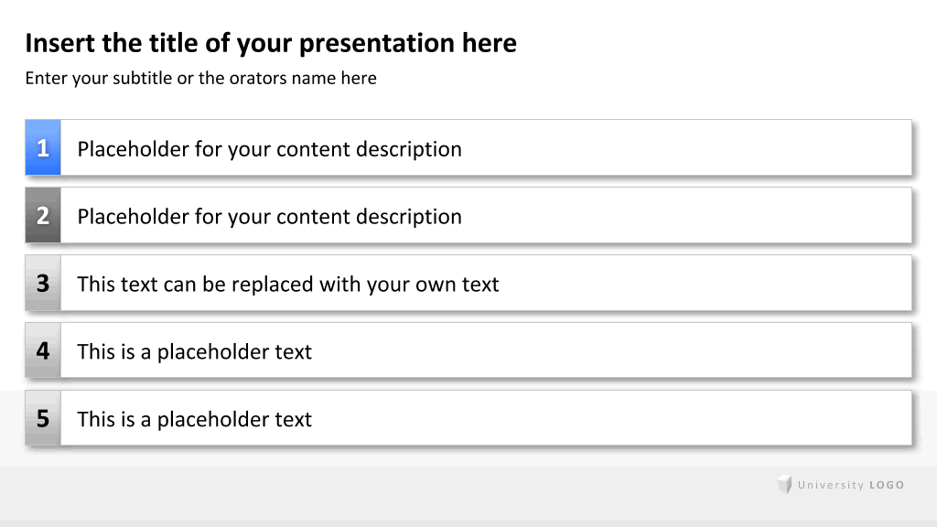Click the cube logo icon in footer
This screenshot has height=527, width=937.
click(784, 484)
